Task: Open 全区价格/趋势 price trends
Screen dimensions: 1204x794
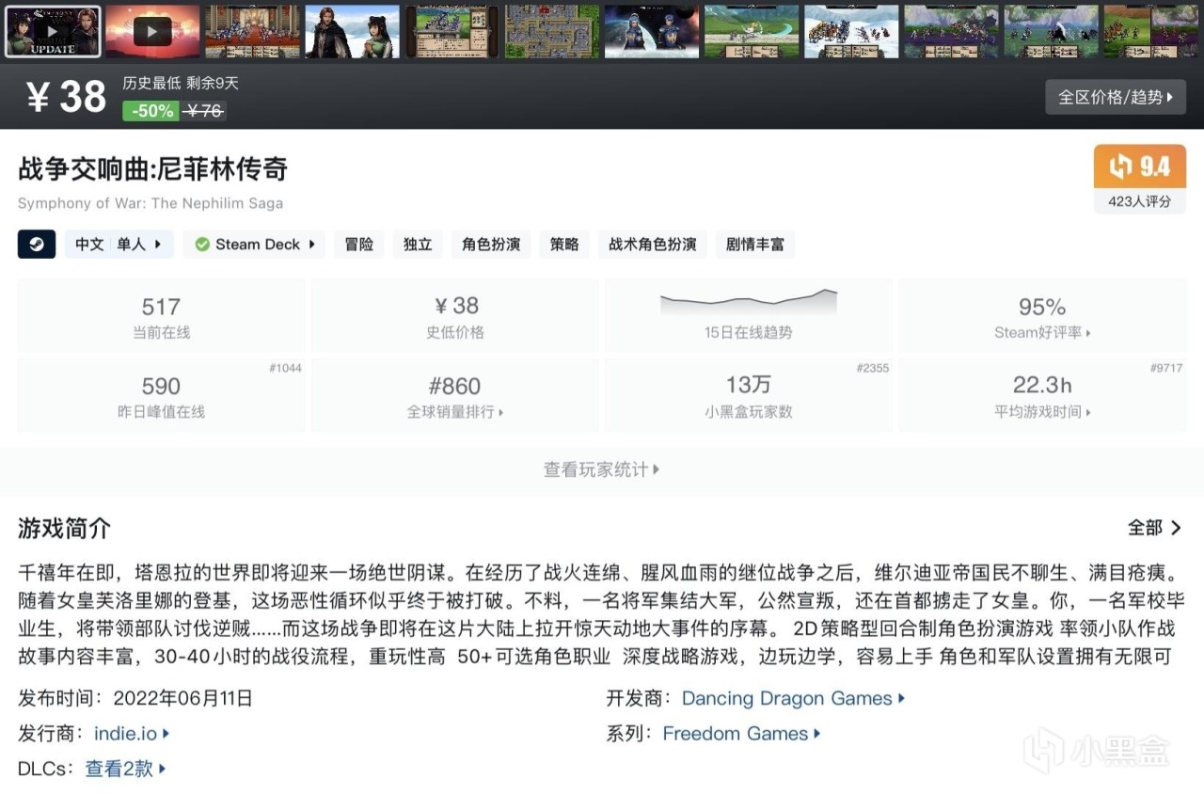Action: coord(1116,97)
